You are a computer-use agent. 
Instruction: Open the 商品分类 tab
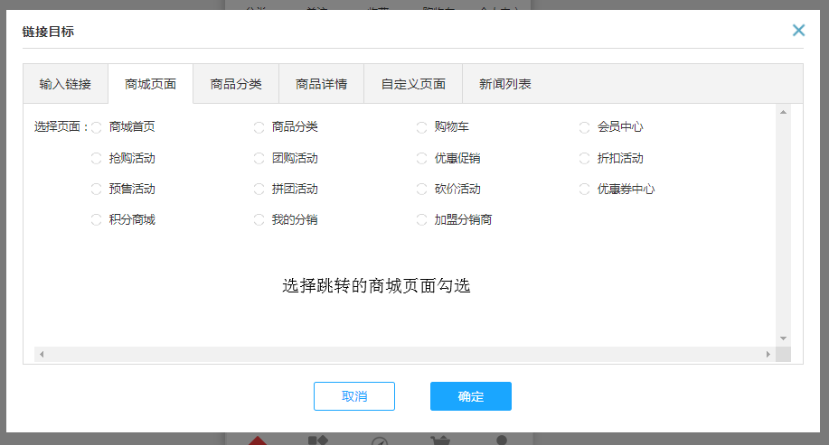[x=236, y=84]
